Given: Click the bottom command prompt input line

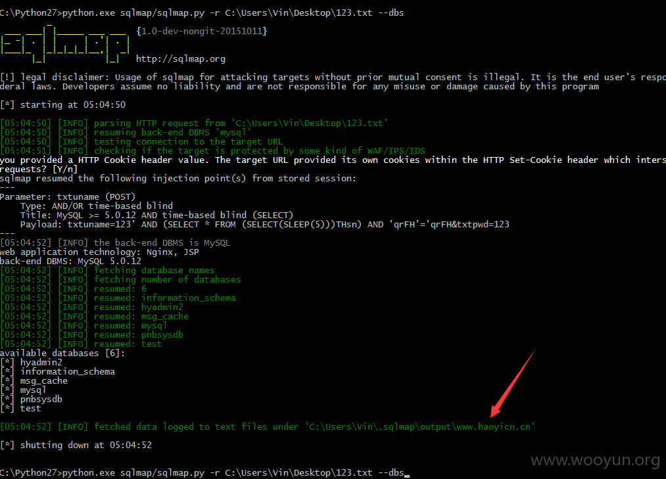Looking at the screenshot, I should click(x=204, y=472).
